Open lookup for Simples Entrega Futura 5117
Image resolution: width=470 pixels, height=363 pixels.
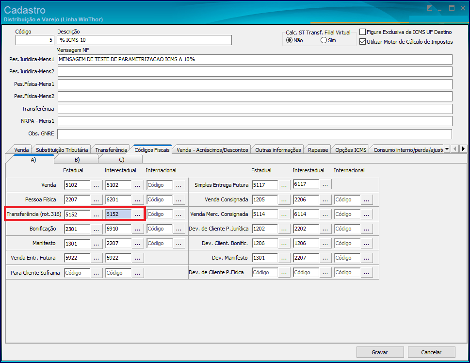284,185
